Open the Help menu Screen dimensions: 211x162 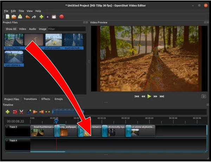coord(38,11)
